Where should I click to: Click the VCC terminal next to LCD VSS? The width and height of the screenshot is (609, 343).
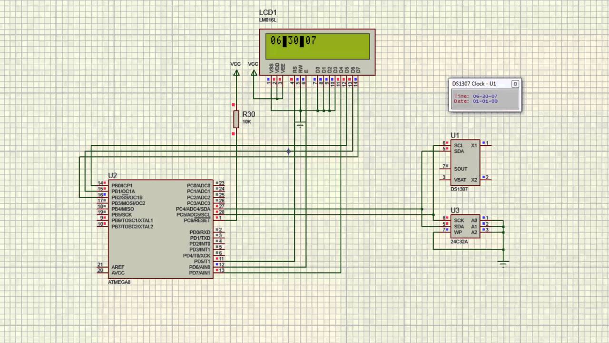click(x=254, y=72)
